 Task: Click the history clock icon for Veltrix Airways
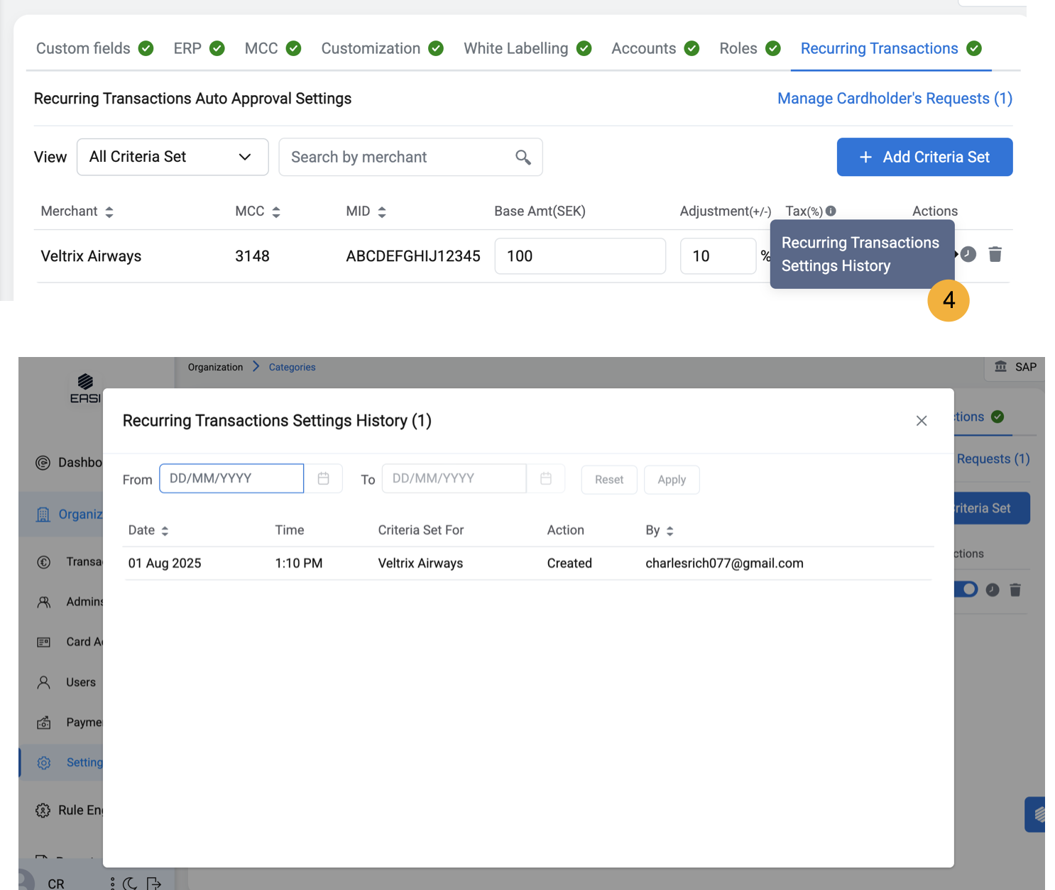(968, 255)
